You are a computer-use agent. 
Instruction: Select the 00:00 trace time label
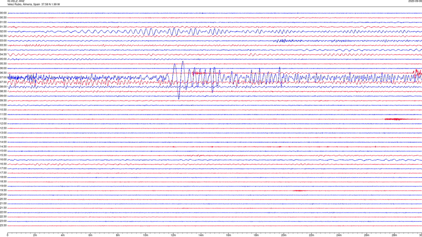pyautogui.click(x=4, y=13)
